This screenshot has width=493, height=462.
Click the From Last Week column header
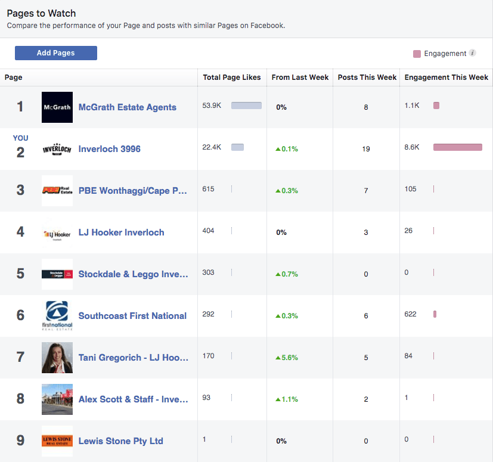click(x=300, y=77)
